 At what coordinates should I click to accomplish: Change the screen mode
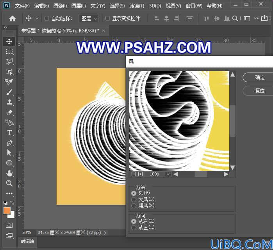(x=9, y=236)
